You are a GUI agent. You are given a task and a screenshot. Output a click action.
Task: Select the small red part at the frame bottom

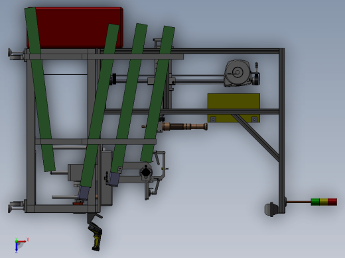click(x=78, y=204)
